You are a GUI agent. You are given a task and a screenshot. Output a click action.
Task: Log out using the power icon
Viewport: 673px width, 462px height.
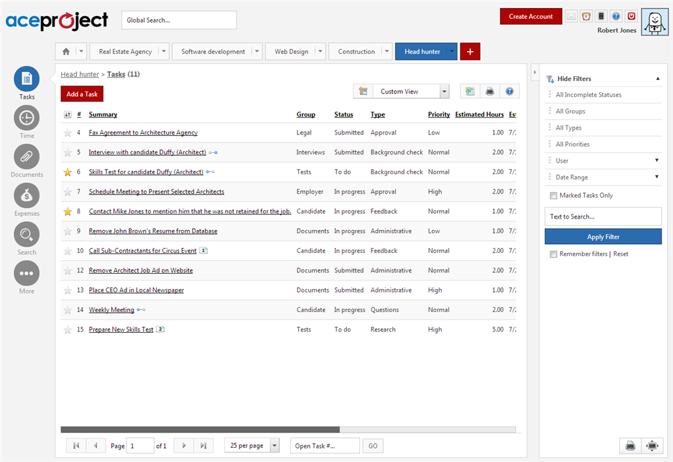631,15
